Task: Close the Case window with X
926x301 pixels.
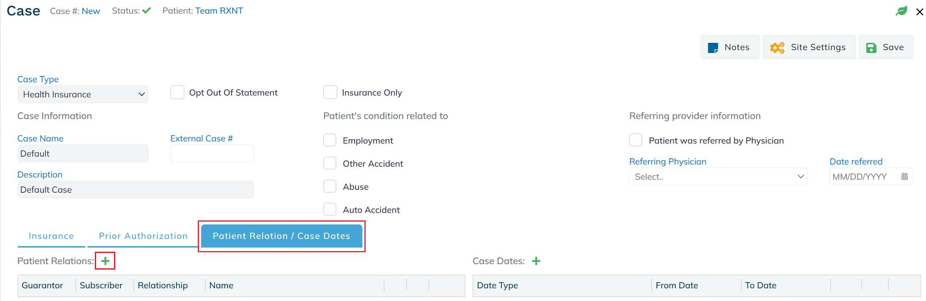Action: [x=920, y=12]
